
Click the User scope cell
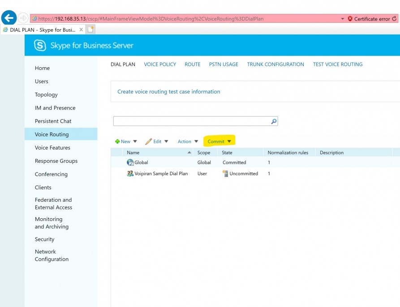pyautogui.click(x=202, y=173)
